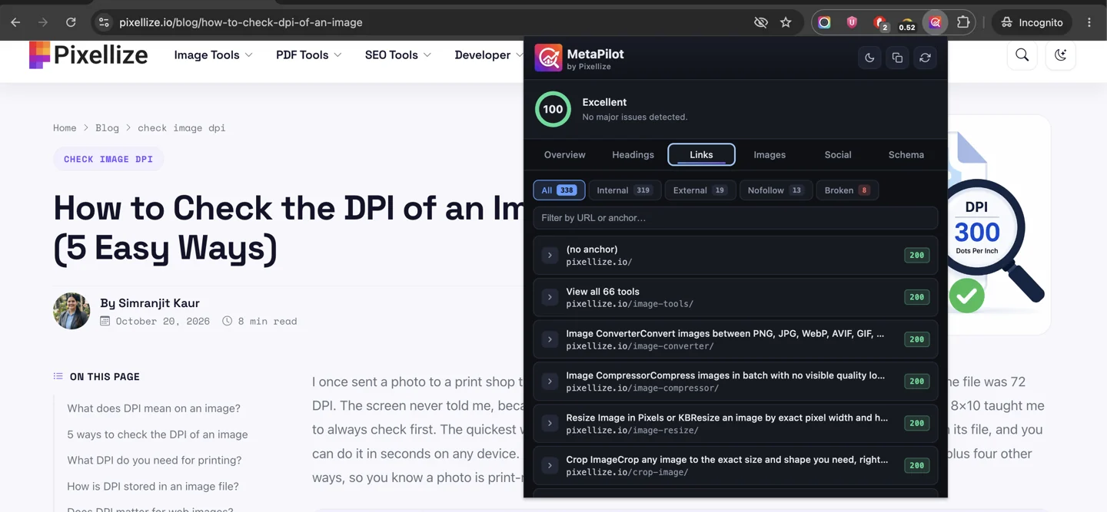Click author name Simranjit Kaur
The image size is (1107, 512).
(x=159, y=303)
